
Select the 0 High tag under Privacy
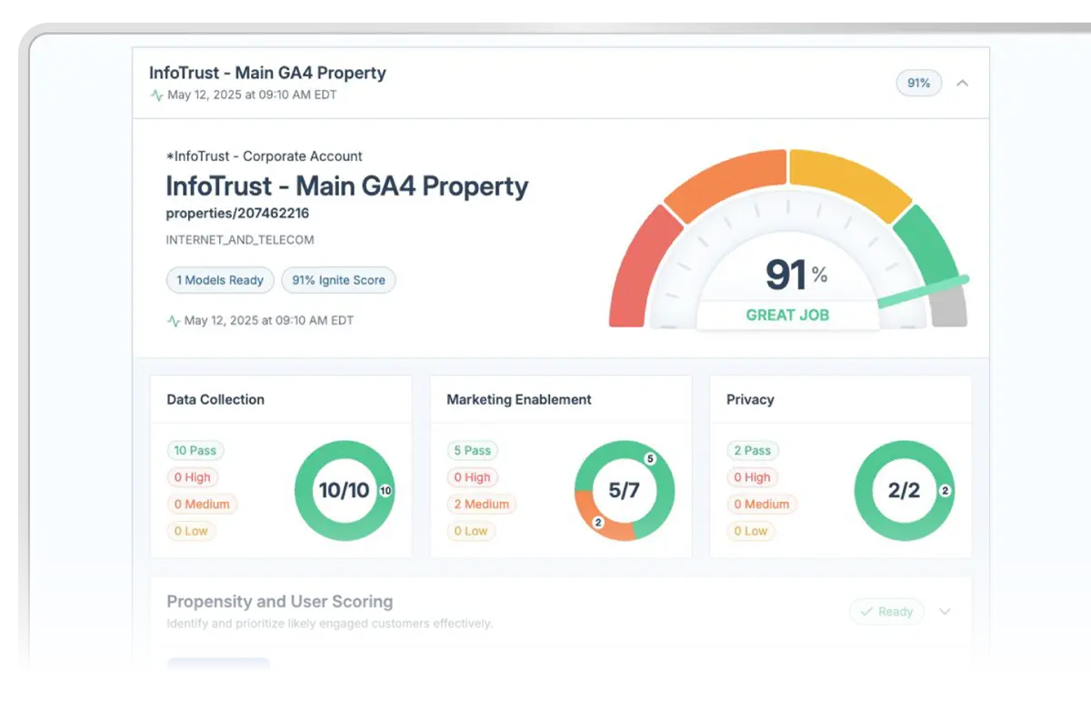click(752, 477)
